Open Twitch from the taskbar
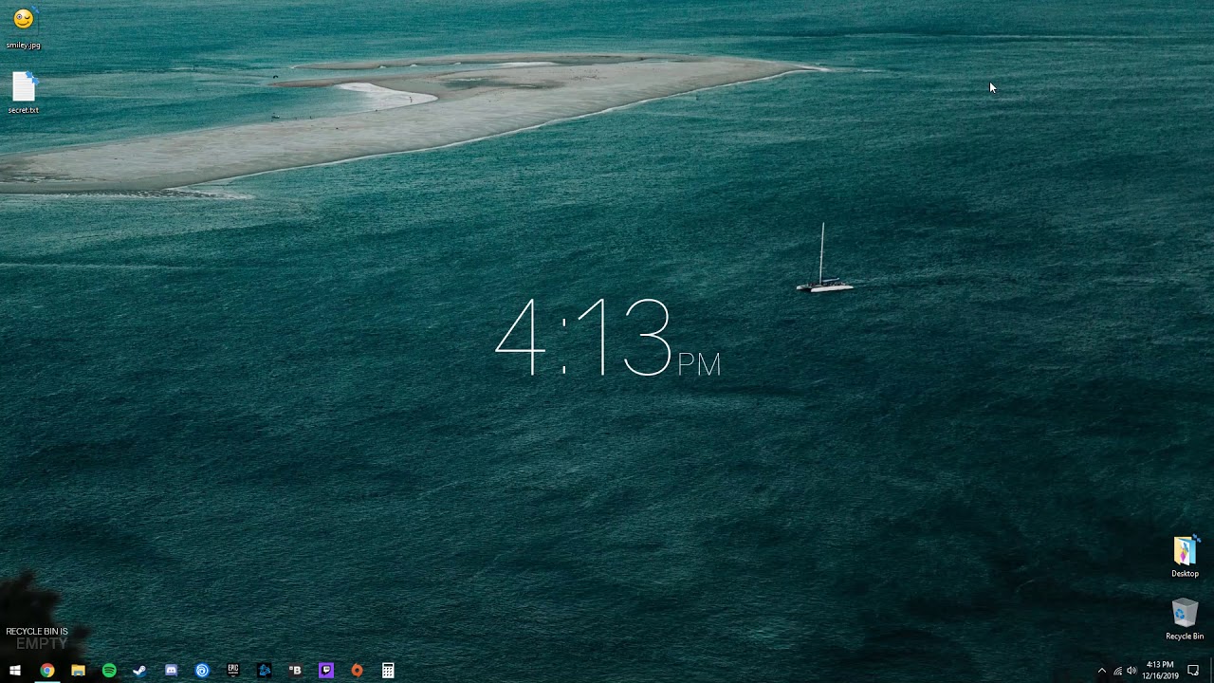The width and height of the screenshot is (1214, 683). [326, 671]
